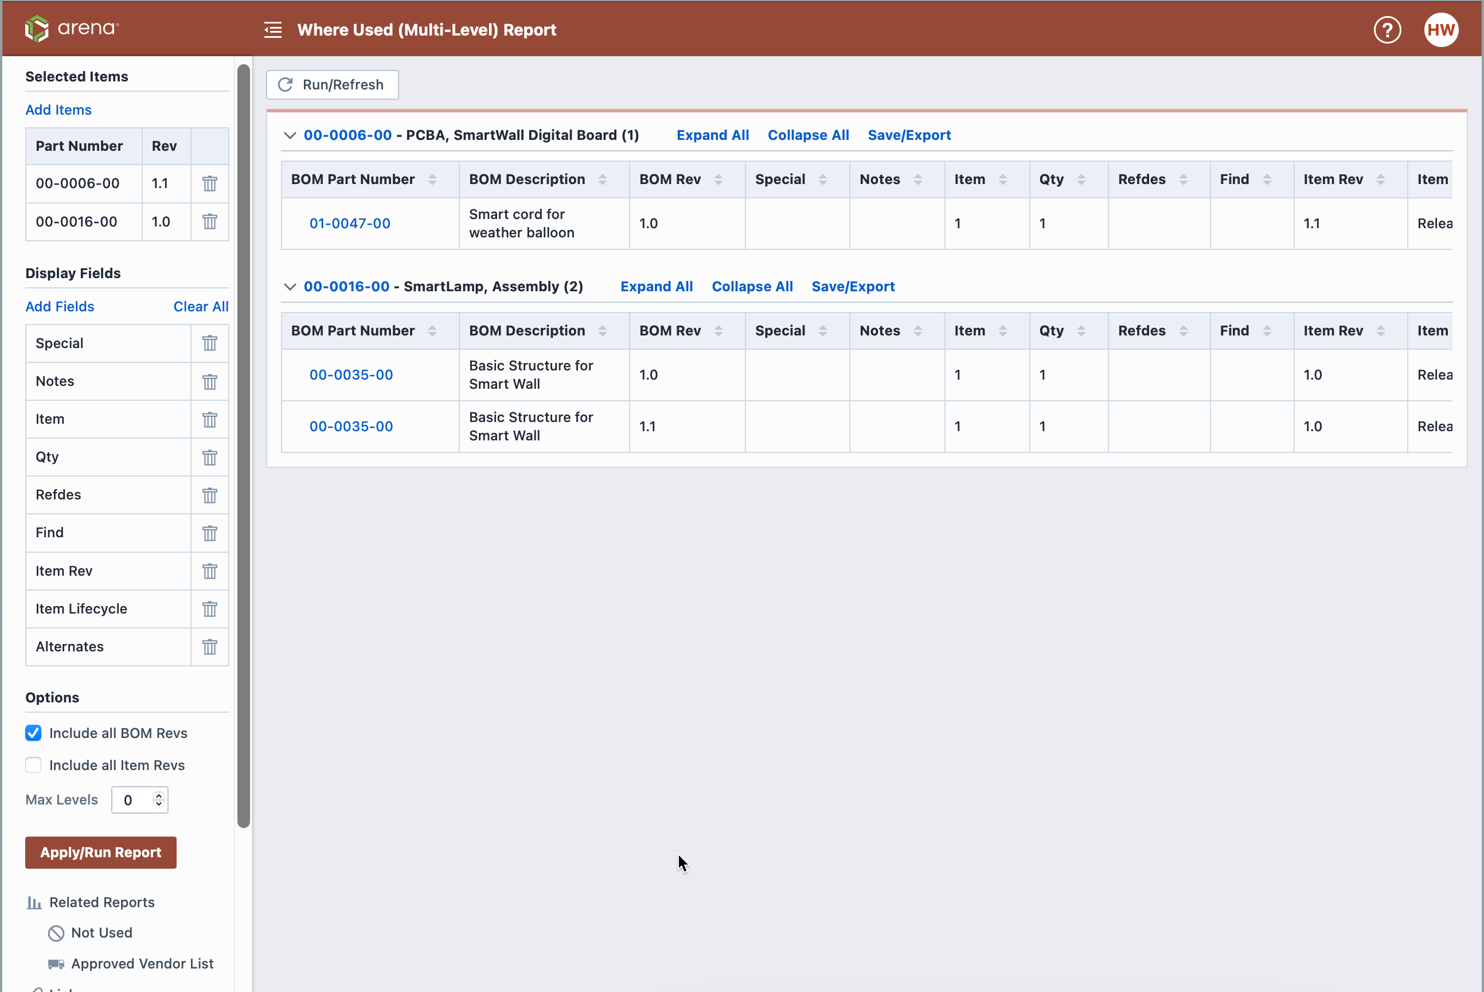This screenshot has width=1484, height=992.
Task: Click the Arena logo icon
Action: point(33,29)
